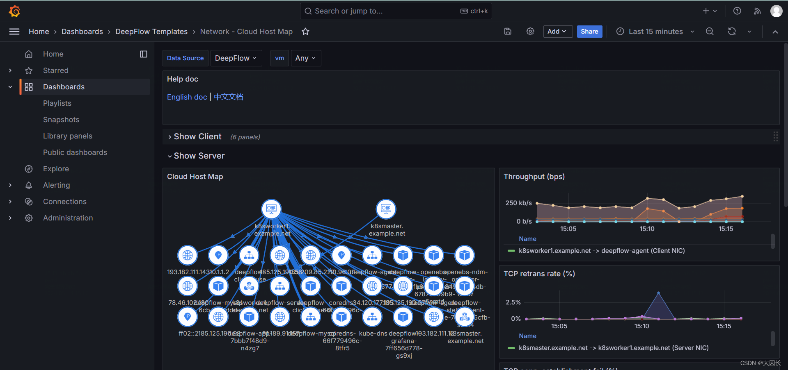Click the Throughput legend scrollbar
Image resolution: width=788 pixels, height=370 pixels.
coord(772,241)
